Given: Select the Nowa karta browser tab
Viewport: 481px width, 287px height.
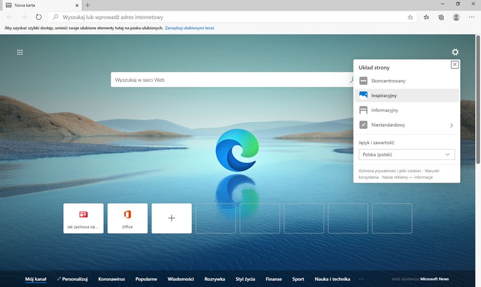Looking at the screenshot, I should pos(42,5).
